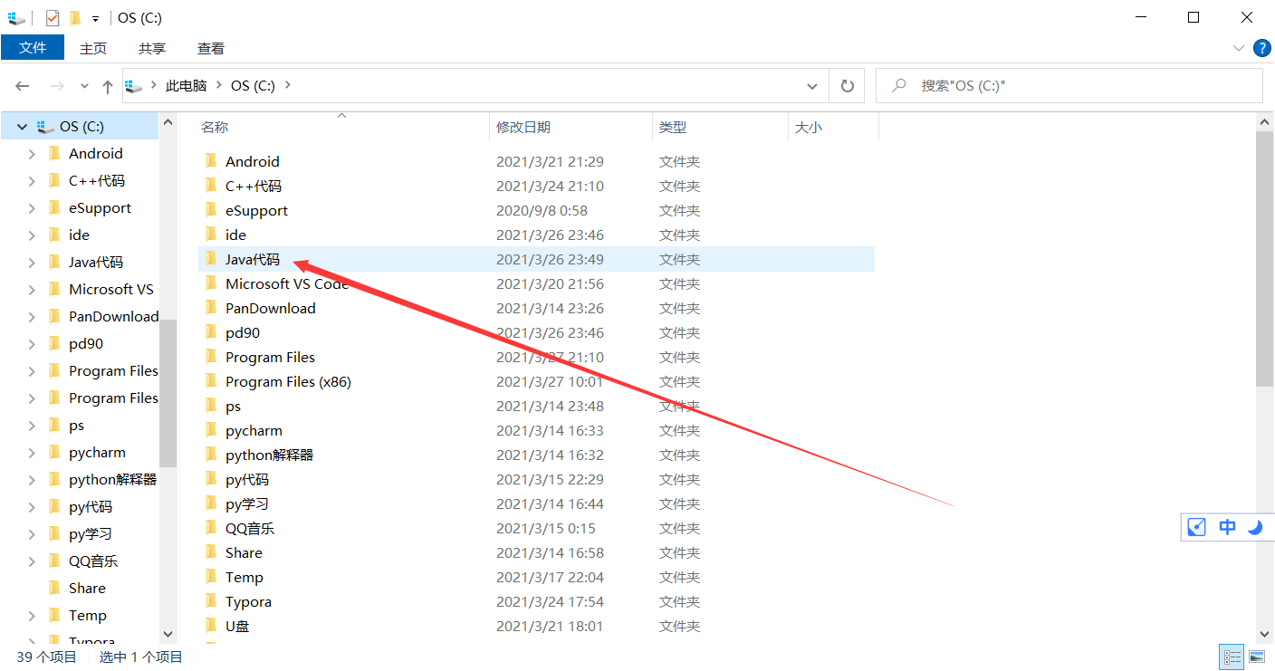This screenshot has width=1275, height=671.
Task: Expand the C++代码 node in navigation tree
Action: 32,181
